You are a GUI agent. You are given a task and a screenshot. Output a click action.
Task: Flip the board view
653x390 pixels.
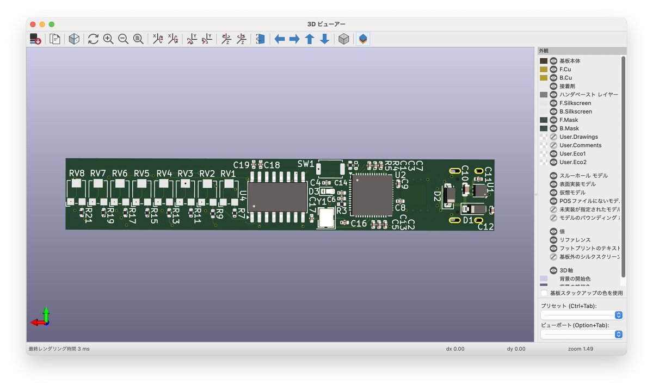pos(260,39)
